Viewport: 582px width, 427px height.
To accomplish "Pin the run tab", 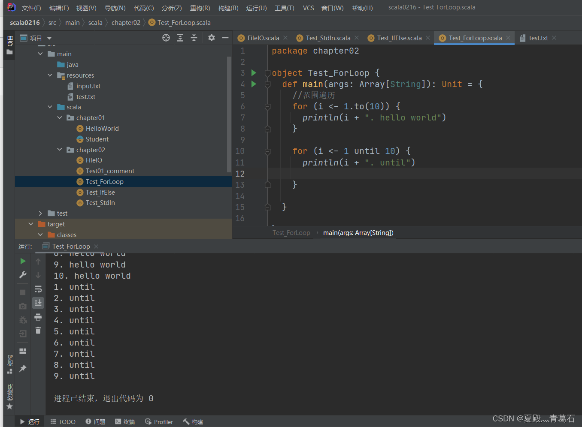I will coord(23,369).
